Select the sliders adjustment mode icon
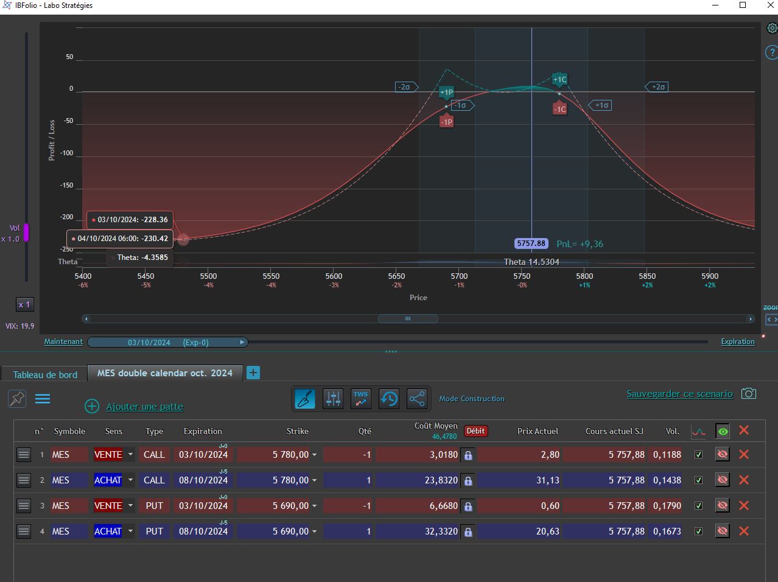The width and height of the screenshot is (778, 582). coord(333,399)
